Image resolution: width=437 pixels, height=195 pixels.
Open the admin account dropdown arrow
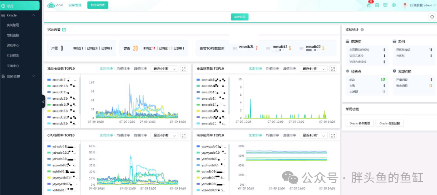434,5
